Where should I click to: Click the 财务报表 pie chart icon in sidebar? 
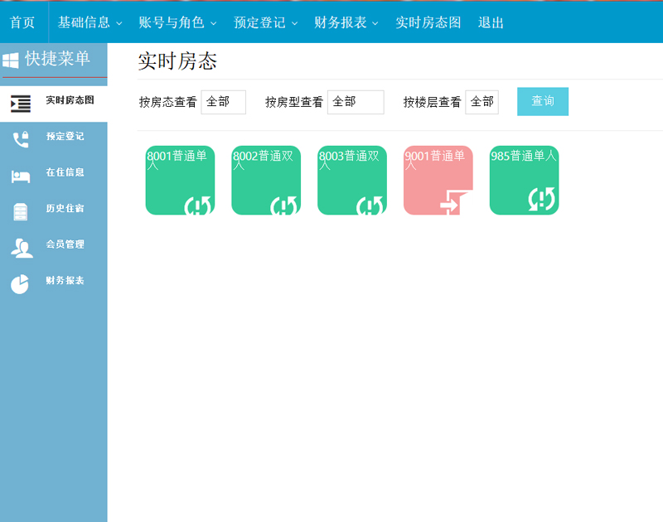20,284
